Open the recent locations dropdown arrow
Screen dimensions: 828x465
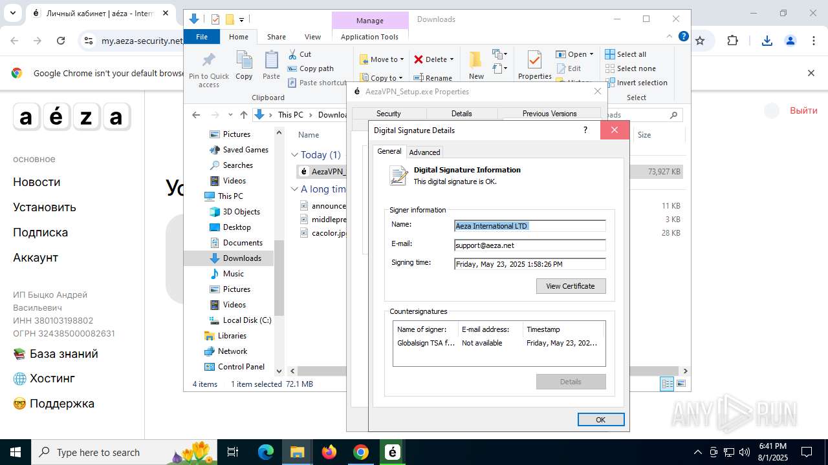point(230,115)
